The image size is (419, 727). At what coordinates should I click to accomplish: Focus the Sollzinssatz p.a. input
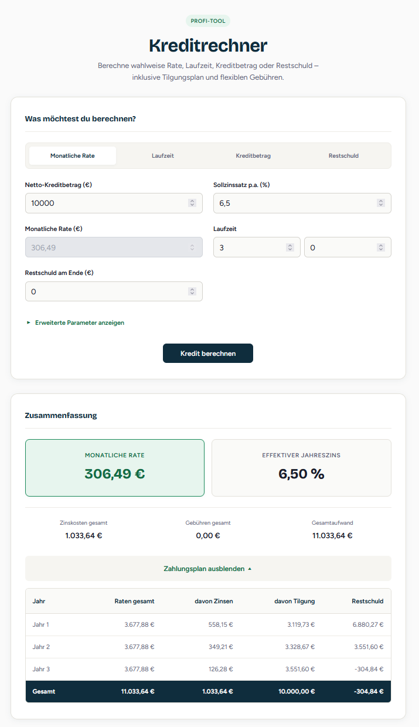point(293,203)
